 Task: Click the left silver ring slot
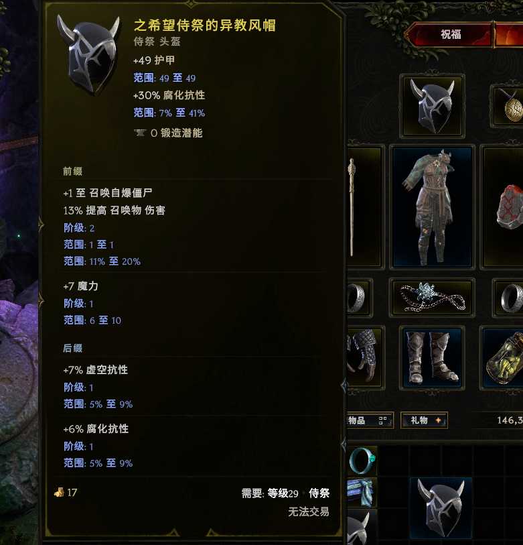tap(360, 298)
